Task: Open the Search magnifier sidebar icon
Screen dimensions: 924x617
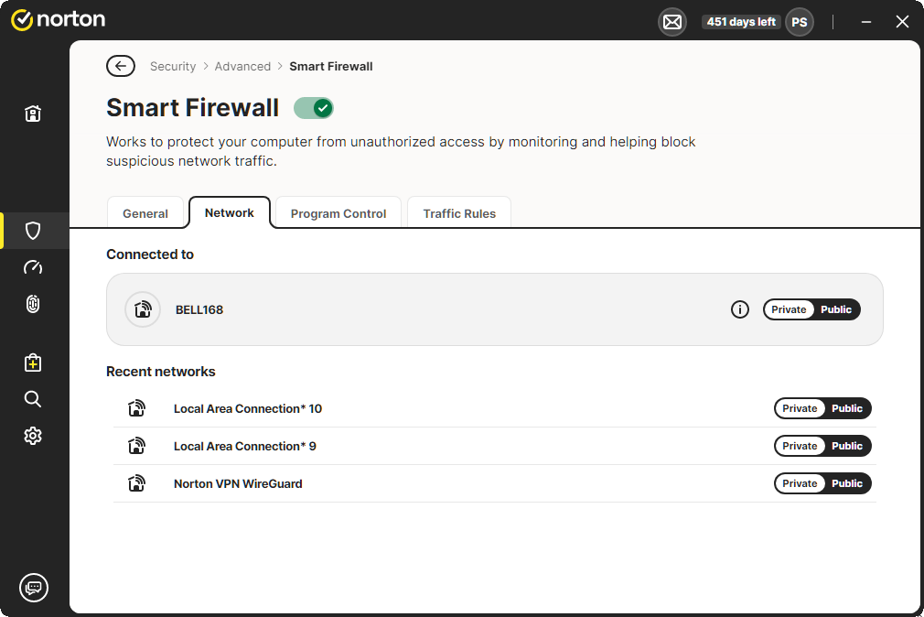Action: pos(33,399)
